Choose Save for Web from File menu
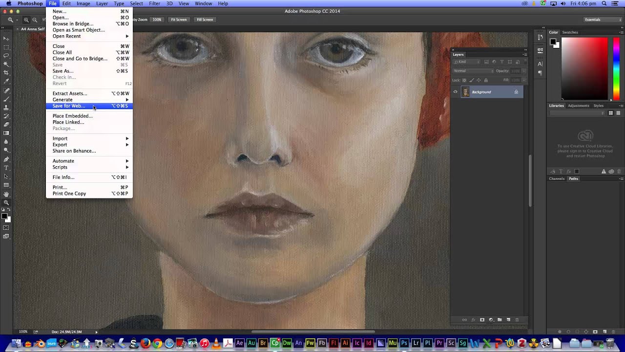This screenshot has width=625, height=352. [89, 106]
